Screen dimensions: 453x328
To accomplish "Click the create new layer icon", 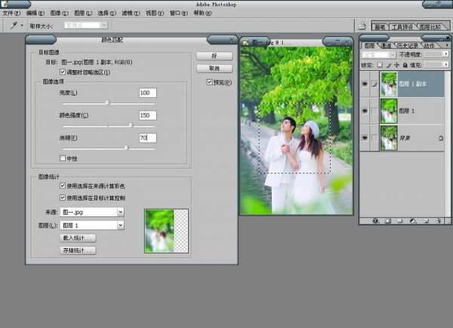I will (426, 221).
